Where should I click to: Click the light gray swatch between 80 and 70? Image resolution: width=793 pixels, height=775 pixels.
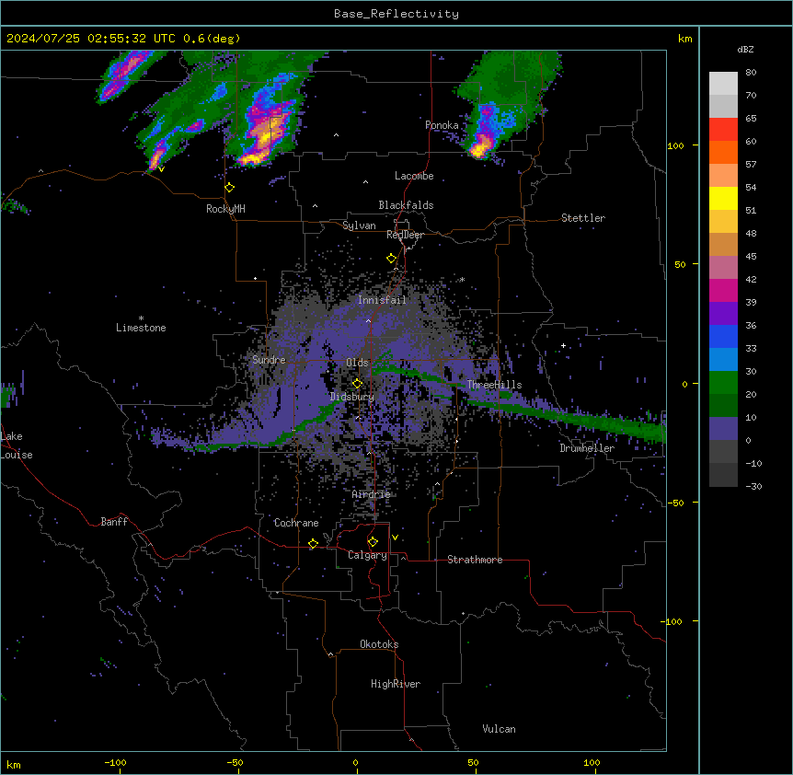click(x=723, y=83)
